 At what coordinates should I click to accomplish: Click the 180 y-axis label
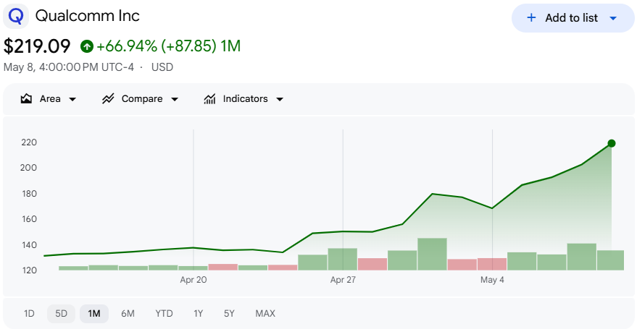pyautogui.click(x=29, y=194)
